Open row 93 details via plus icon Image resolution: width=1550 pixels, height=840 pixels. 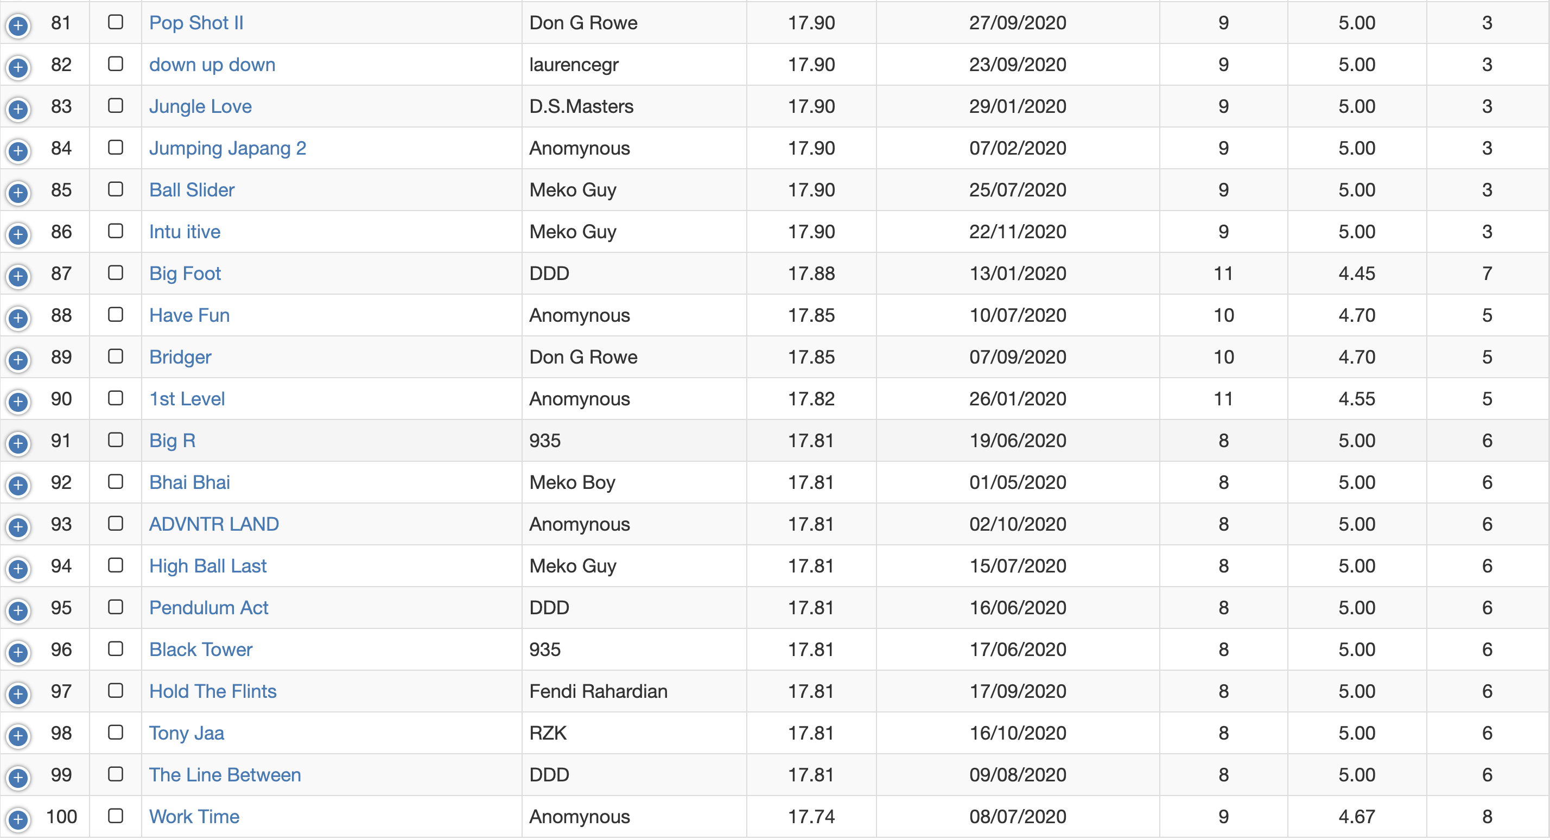click(18, 526)
